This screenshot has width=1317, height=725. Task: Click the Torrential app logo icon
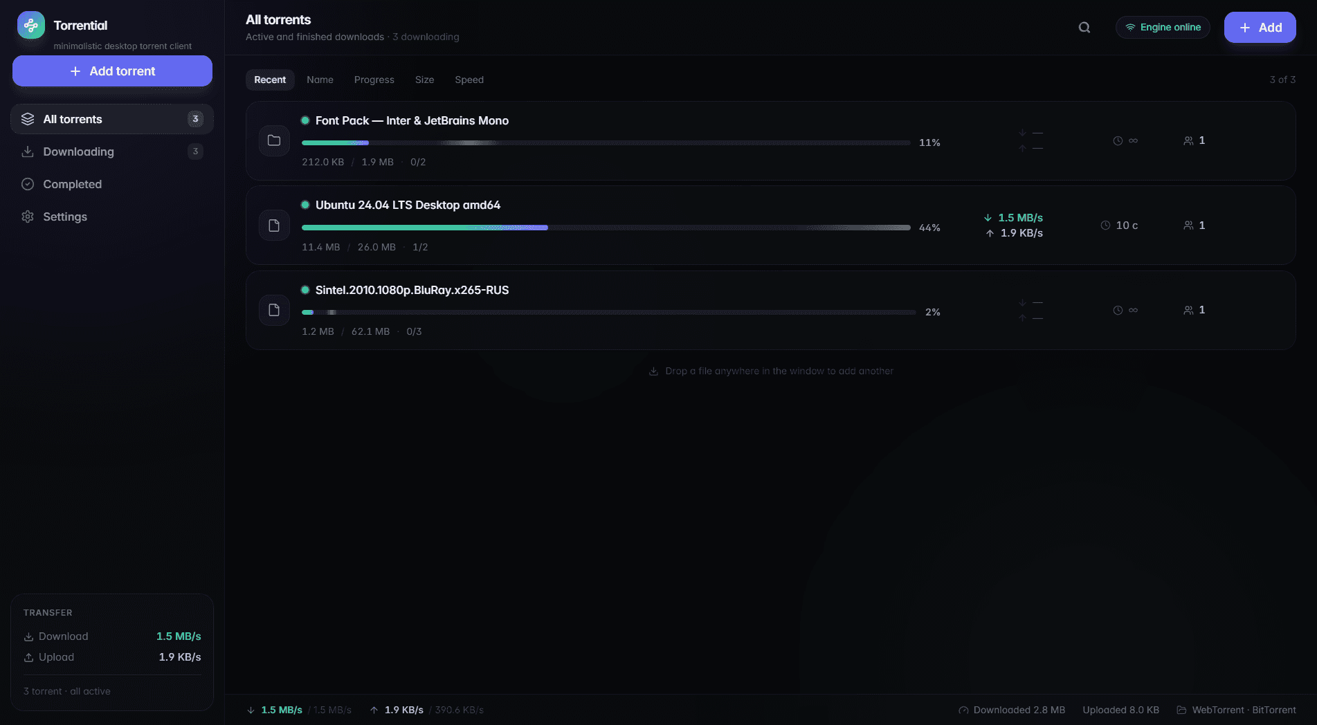(31, 26)
